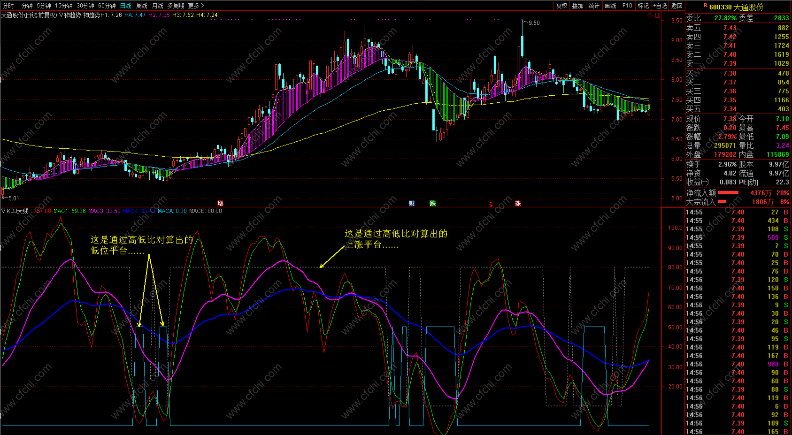Open F10 company info
This screenshot has height=435, width=792.
click(x=627, y=6)
